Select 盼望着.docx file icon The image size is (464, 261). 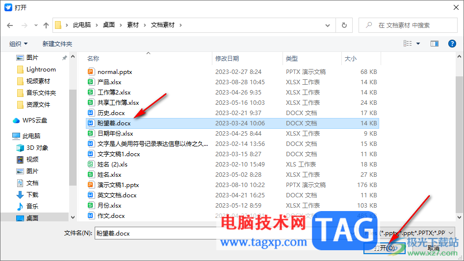(x=91, y=123)
